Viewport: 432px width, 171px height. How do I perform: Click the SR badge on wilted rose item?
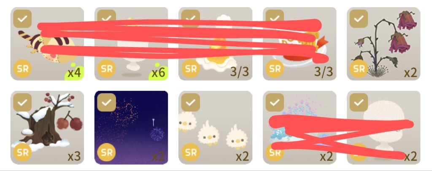click(x=359, y=68)
